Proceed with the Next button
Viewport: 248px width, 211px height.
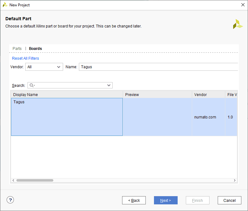(166, 200)
